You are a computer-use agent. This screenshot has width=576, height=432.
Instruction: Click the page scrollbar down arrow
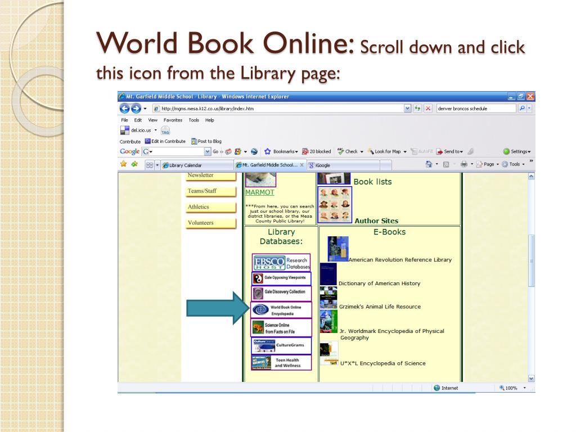pos(531,379)
